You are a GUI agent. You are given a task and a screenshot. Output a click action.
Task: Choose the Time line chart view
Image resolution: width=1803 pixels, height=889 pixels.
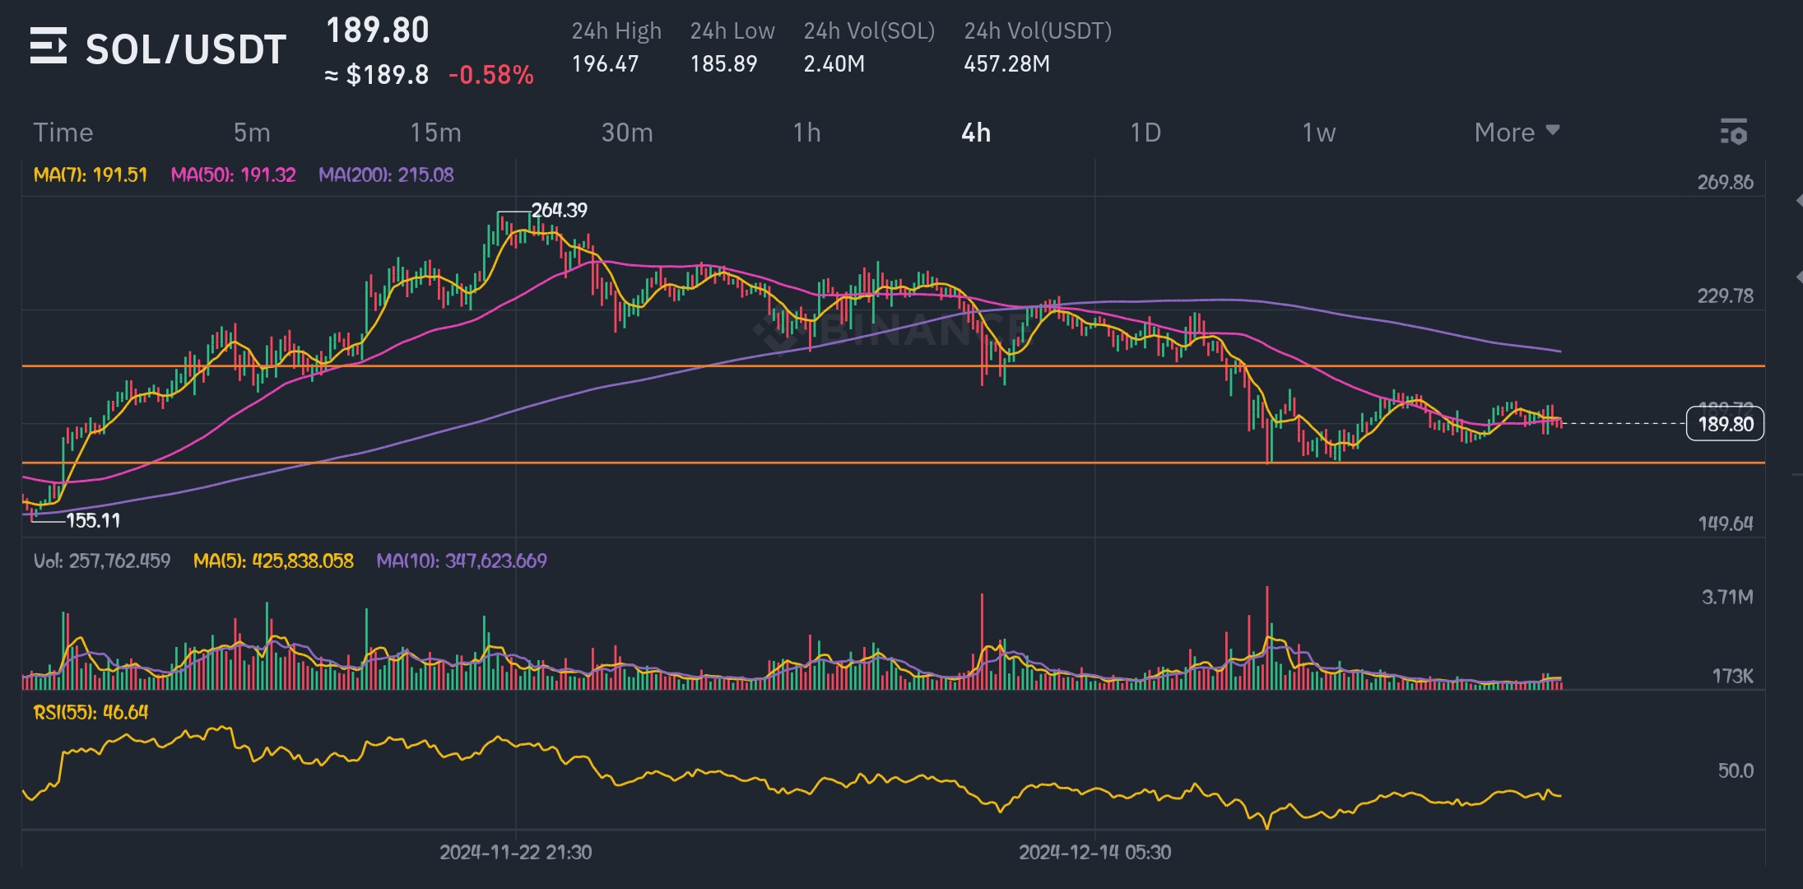[x=63, y=133]
